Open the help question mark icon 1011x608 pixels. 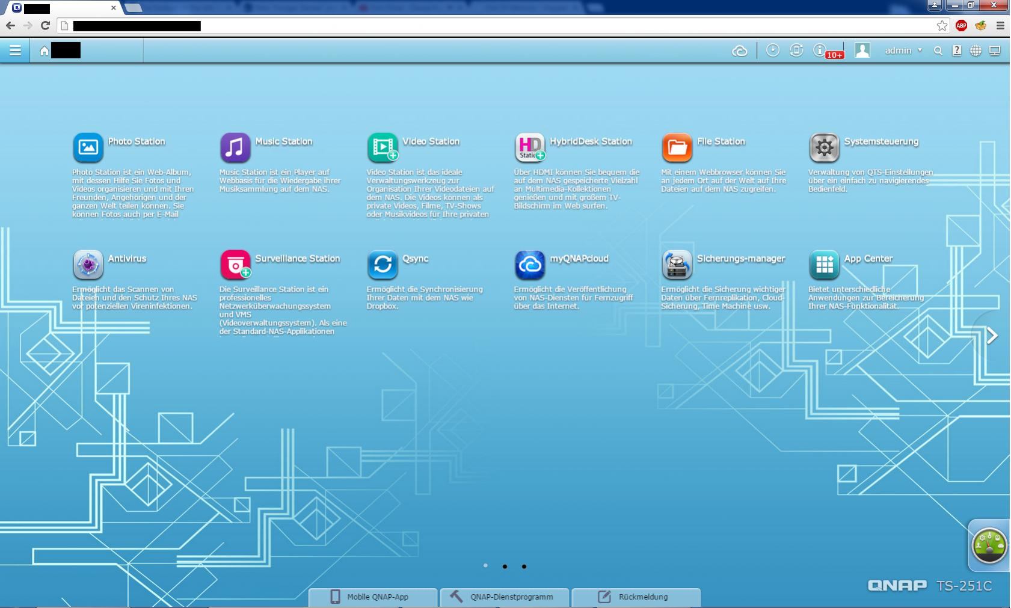tap(957, 51)
